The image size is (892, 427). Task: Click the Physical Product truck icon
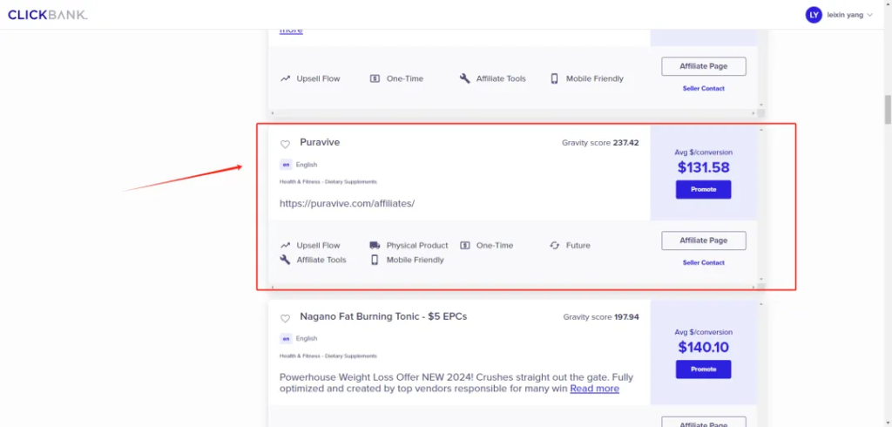[375, 246]
